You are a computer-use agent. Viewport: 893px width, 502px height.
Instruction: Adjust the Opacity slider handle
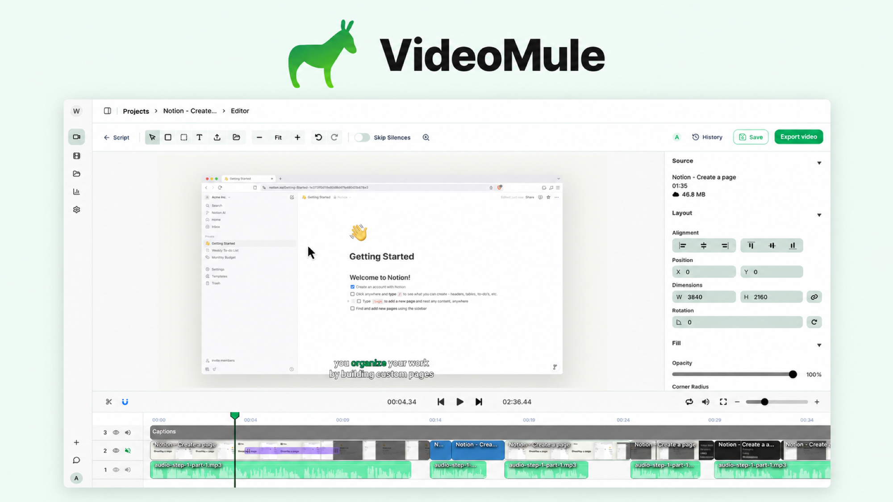[x=793, y=374]
